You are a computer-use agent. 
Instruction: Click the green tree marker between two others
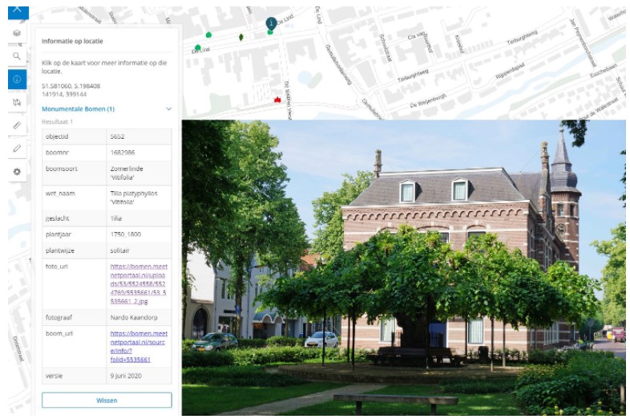(208, 35)
